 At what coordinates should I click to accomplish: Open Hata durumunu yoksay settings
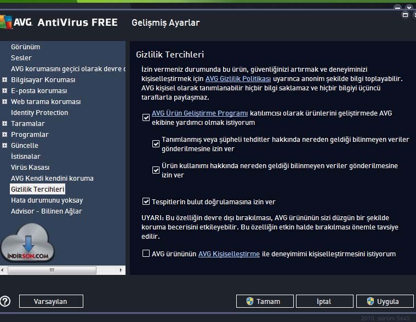coord(47,200)
